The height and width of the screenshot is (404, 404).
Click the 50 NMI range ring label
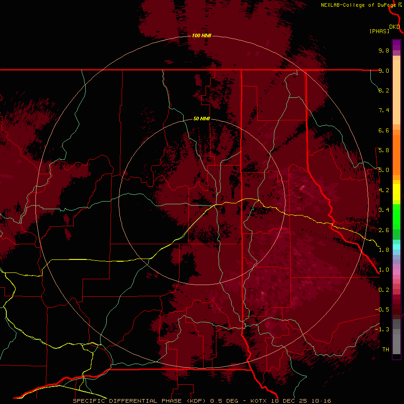(202, 119)
